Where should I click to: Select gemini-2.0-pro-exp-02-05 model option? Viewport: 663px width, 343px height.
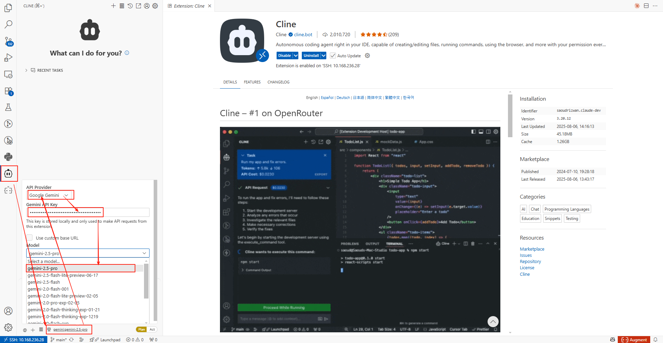[x=85, y=303]
